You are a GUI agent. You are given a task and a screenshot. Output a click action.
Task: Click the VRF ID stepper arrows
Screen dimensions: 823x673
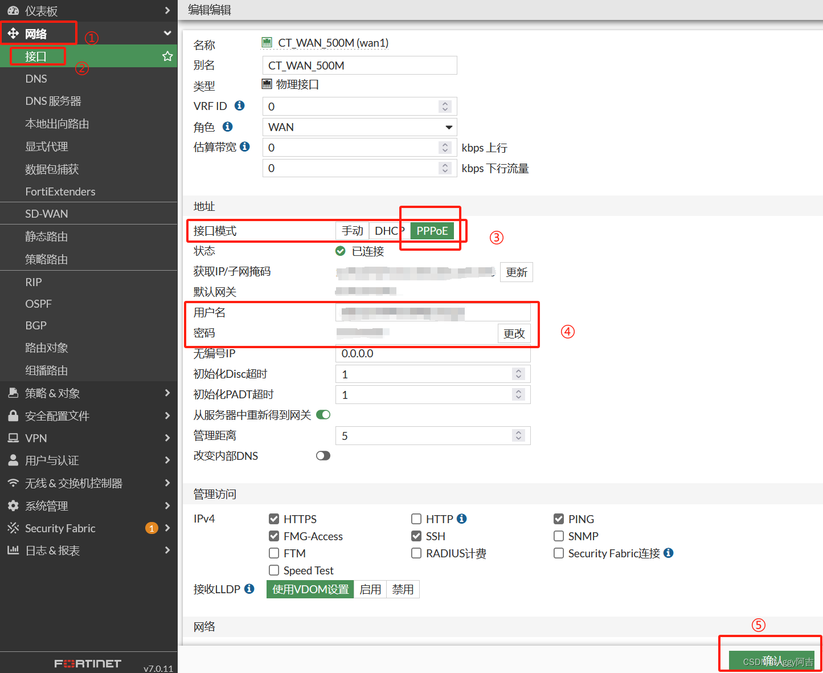[445, 106]
